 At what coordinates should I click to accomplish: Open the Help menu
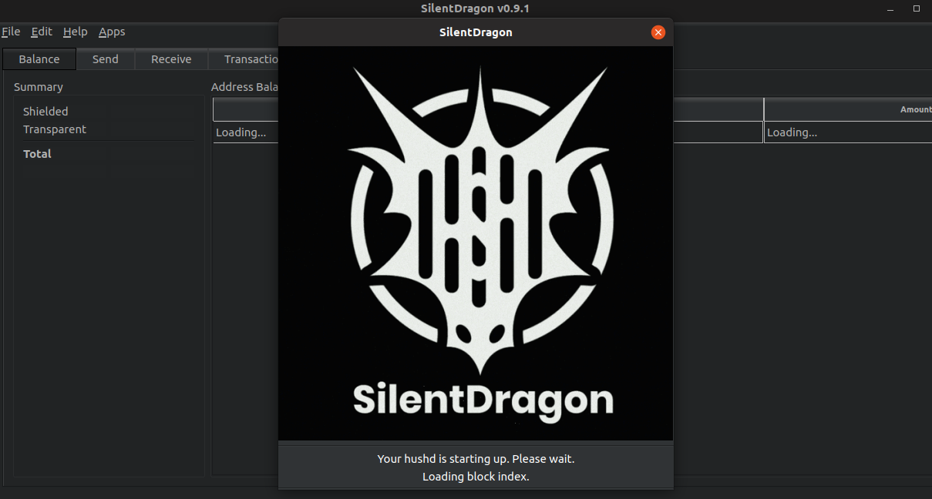[75, 32]
